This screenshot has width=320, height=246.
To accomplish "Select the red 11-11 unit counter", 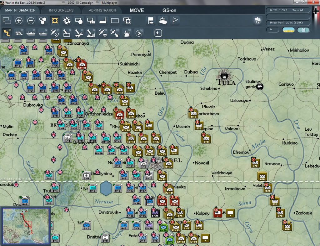I will pyautogui.click(x=119, y=115).
